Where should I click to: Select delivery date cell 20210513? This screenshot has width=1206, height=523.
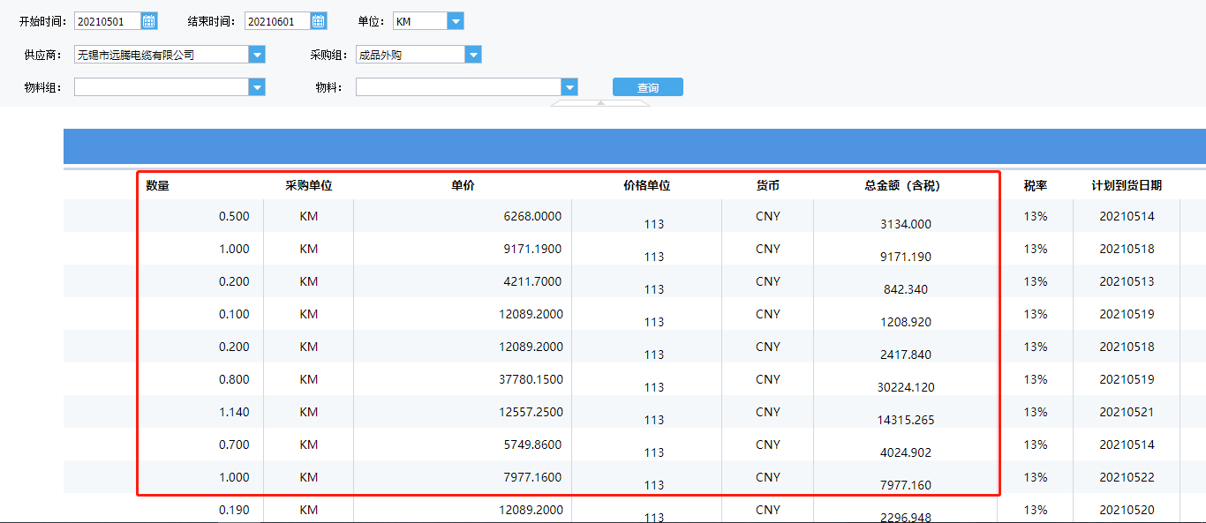click(x=1127, y=281)
